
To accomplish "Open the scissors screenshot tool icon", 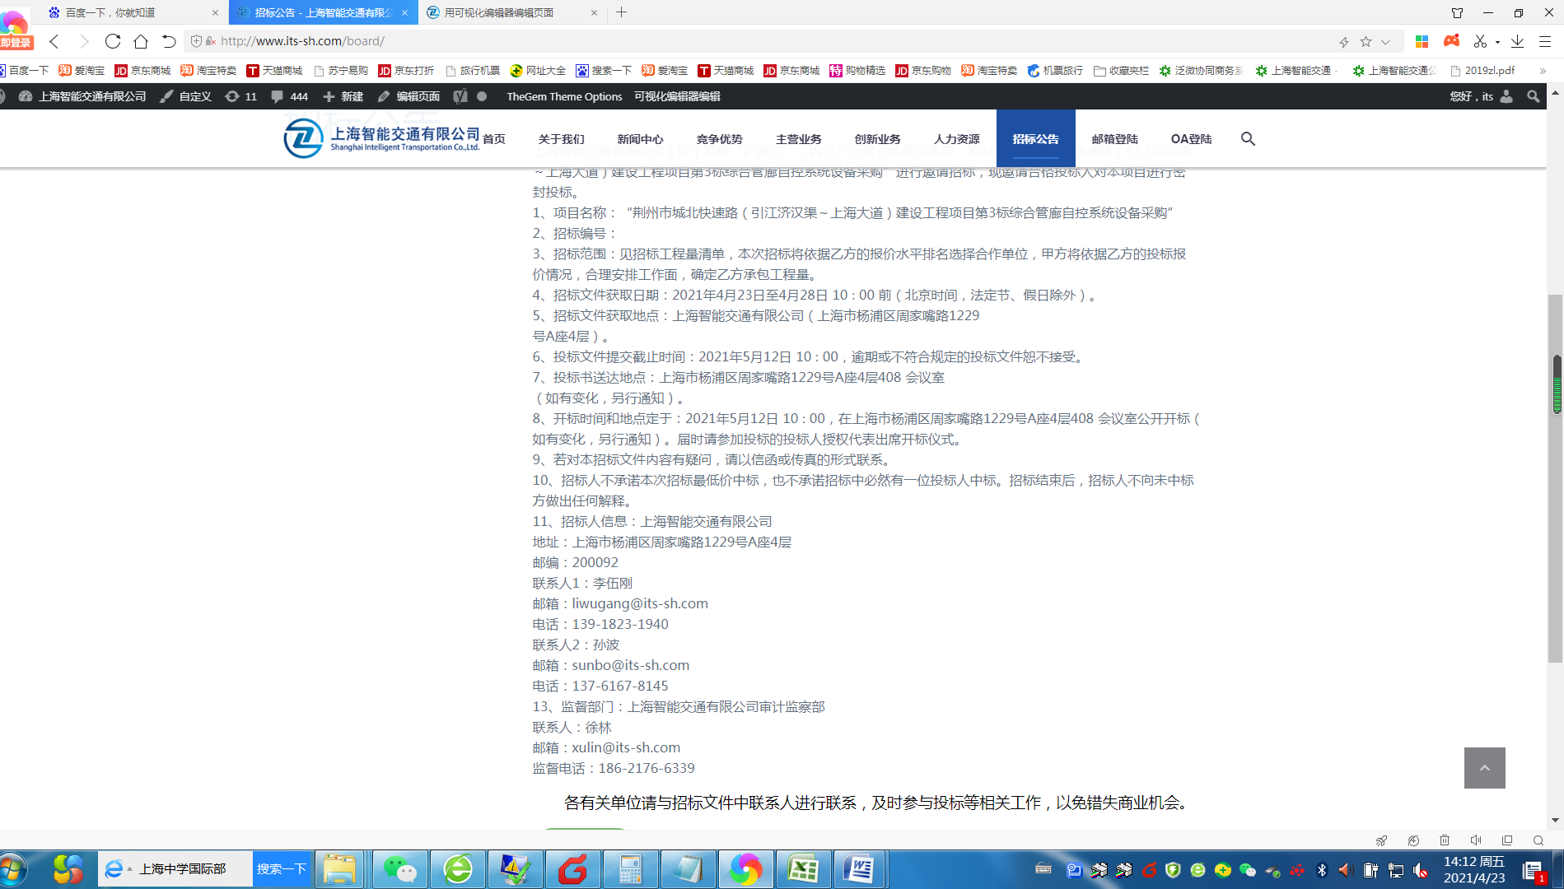I will [1480, 41].
